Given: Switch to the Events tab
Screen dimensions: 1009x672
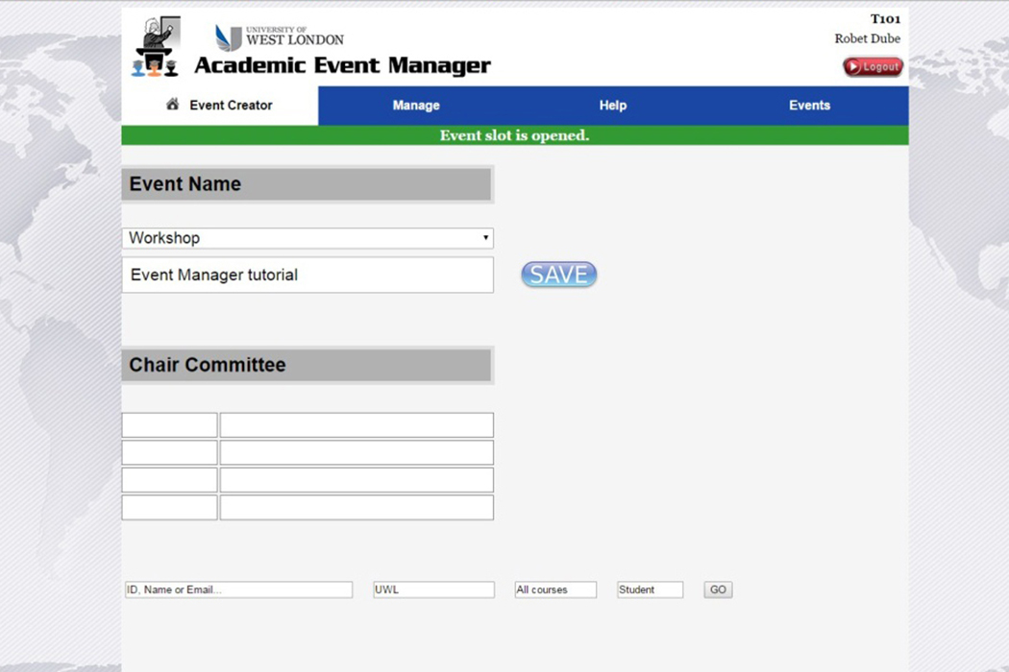Looking at the screenshot, I should point(809,106).
